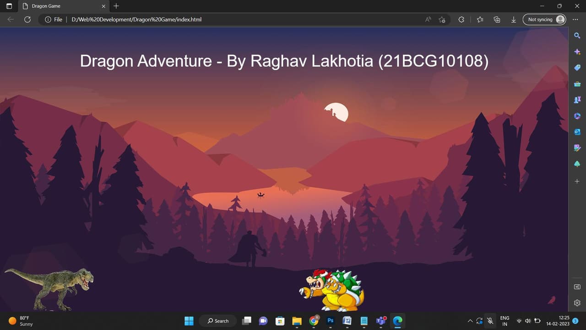
Task: Toggle the muted microphone tray icon
Action: click(x=490, y=321)
